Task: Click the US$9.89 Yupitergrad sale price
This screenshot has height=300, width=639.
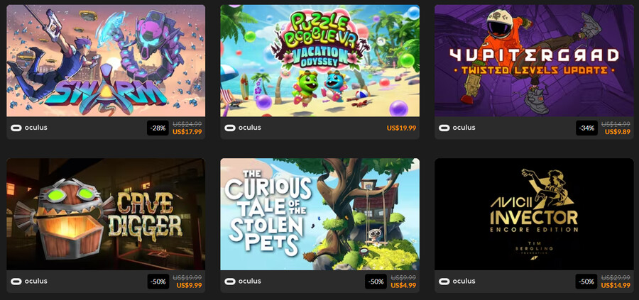Action: click(618, 131)
